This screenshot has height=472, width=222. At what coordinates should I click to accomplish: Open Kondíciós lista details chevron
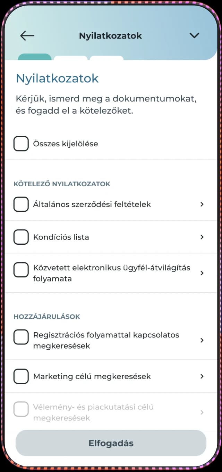[x=202, y=237]
